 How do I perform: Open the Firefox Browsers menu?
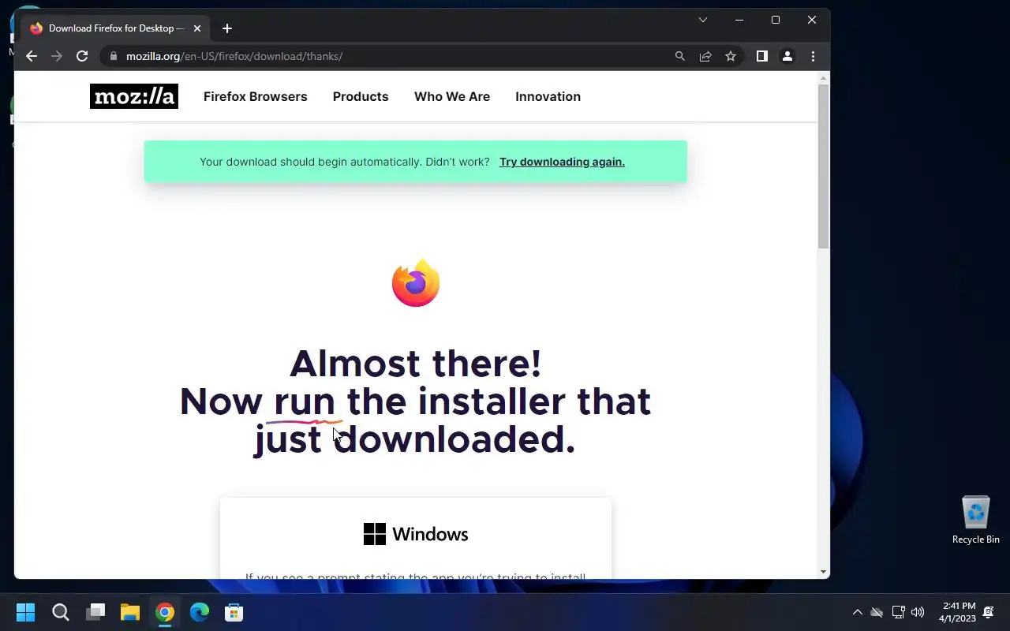click(x=256, y=96)
